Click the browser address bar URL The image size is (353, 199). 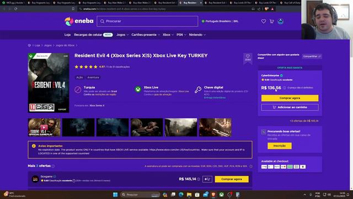click(x=124, y=9)
